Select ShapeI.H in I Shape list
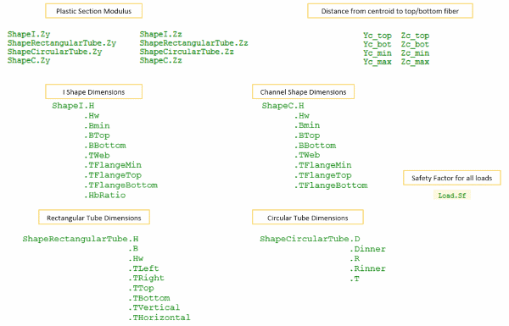This screenshot has height=326, width=509. point(73,106)
